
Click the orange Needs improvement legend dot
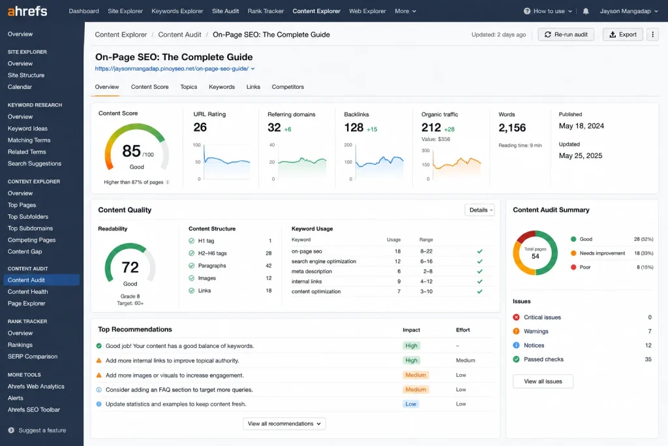click(x=573, y=253)
